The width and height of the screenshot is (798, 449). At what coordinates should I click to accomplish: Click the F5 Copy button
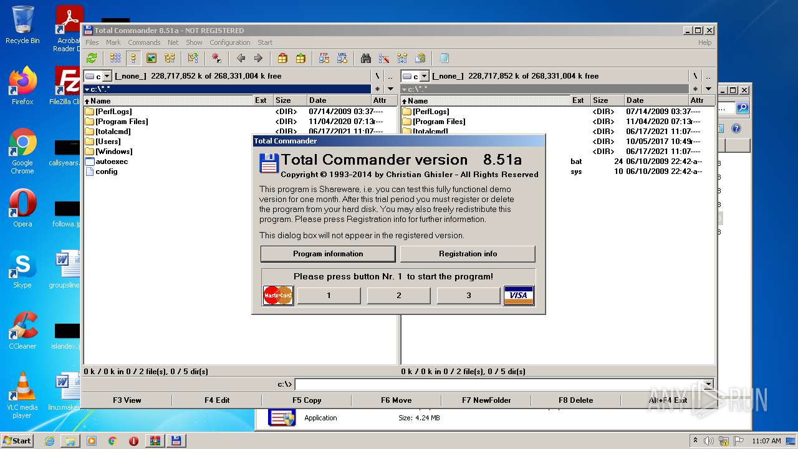click(x=307, y=400)
